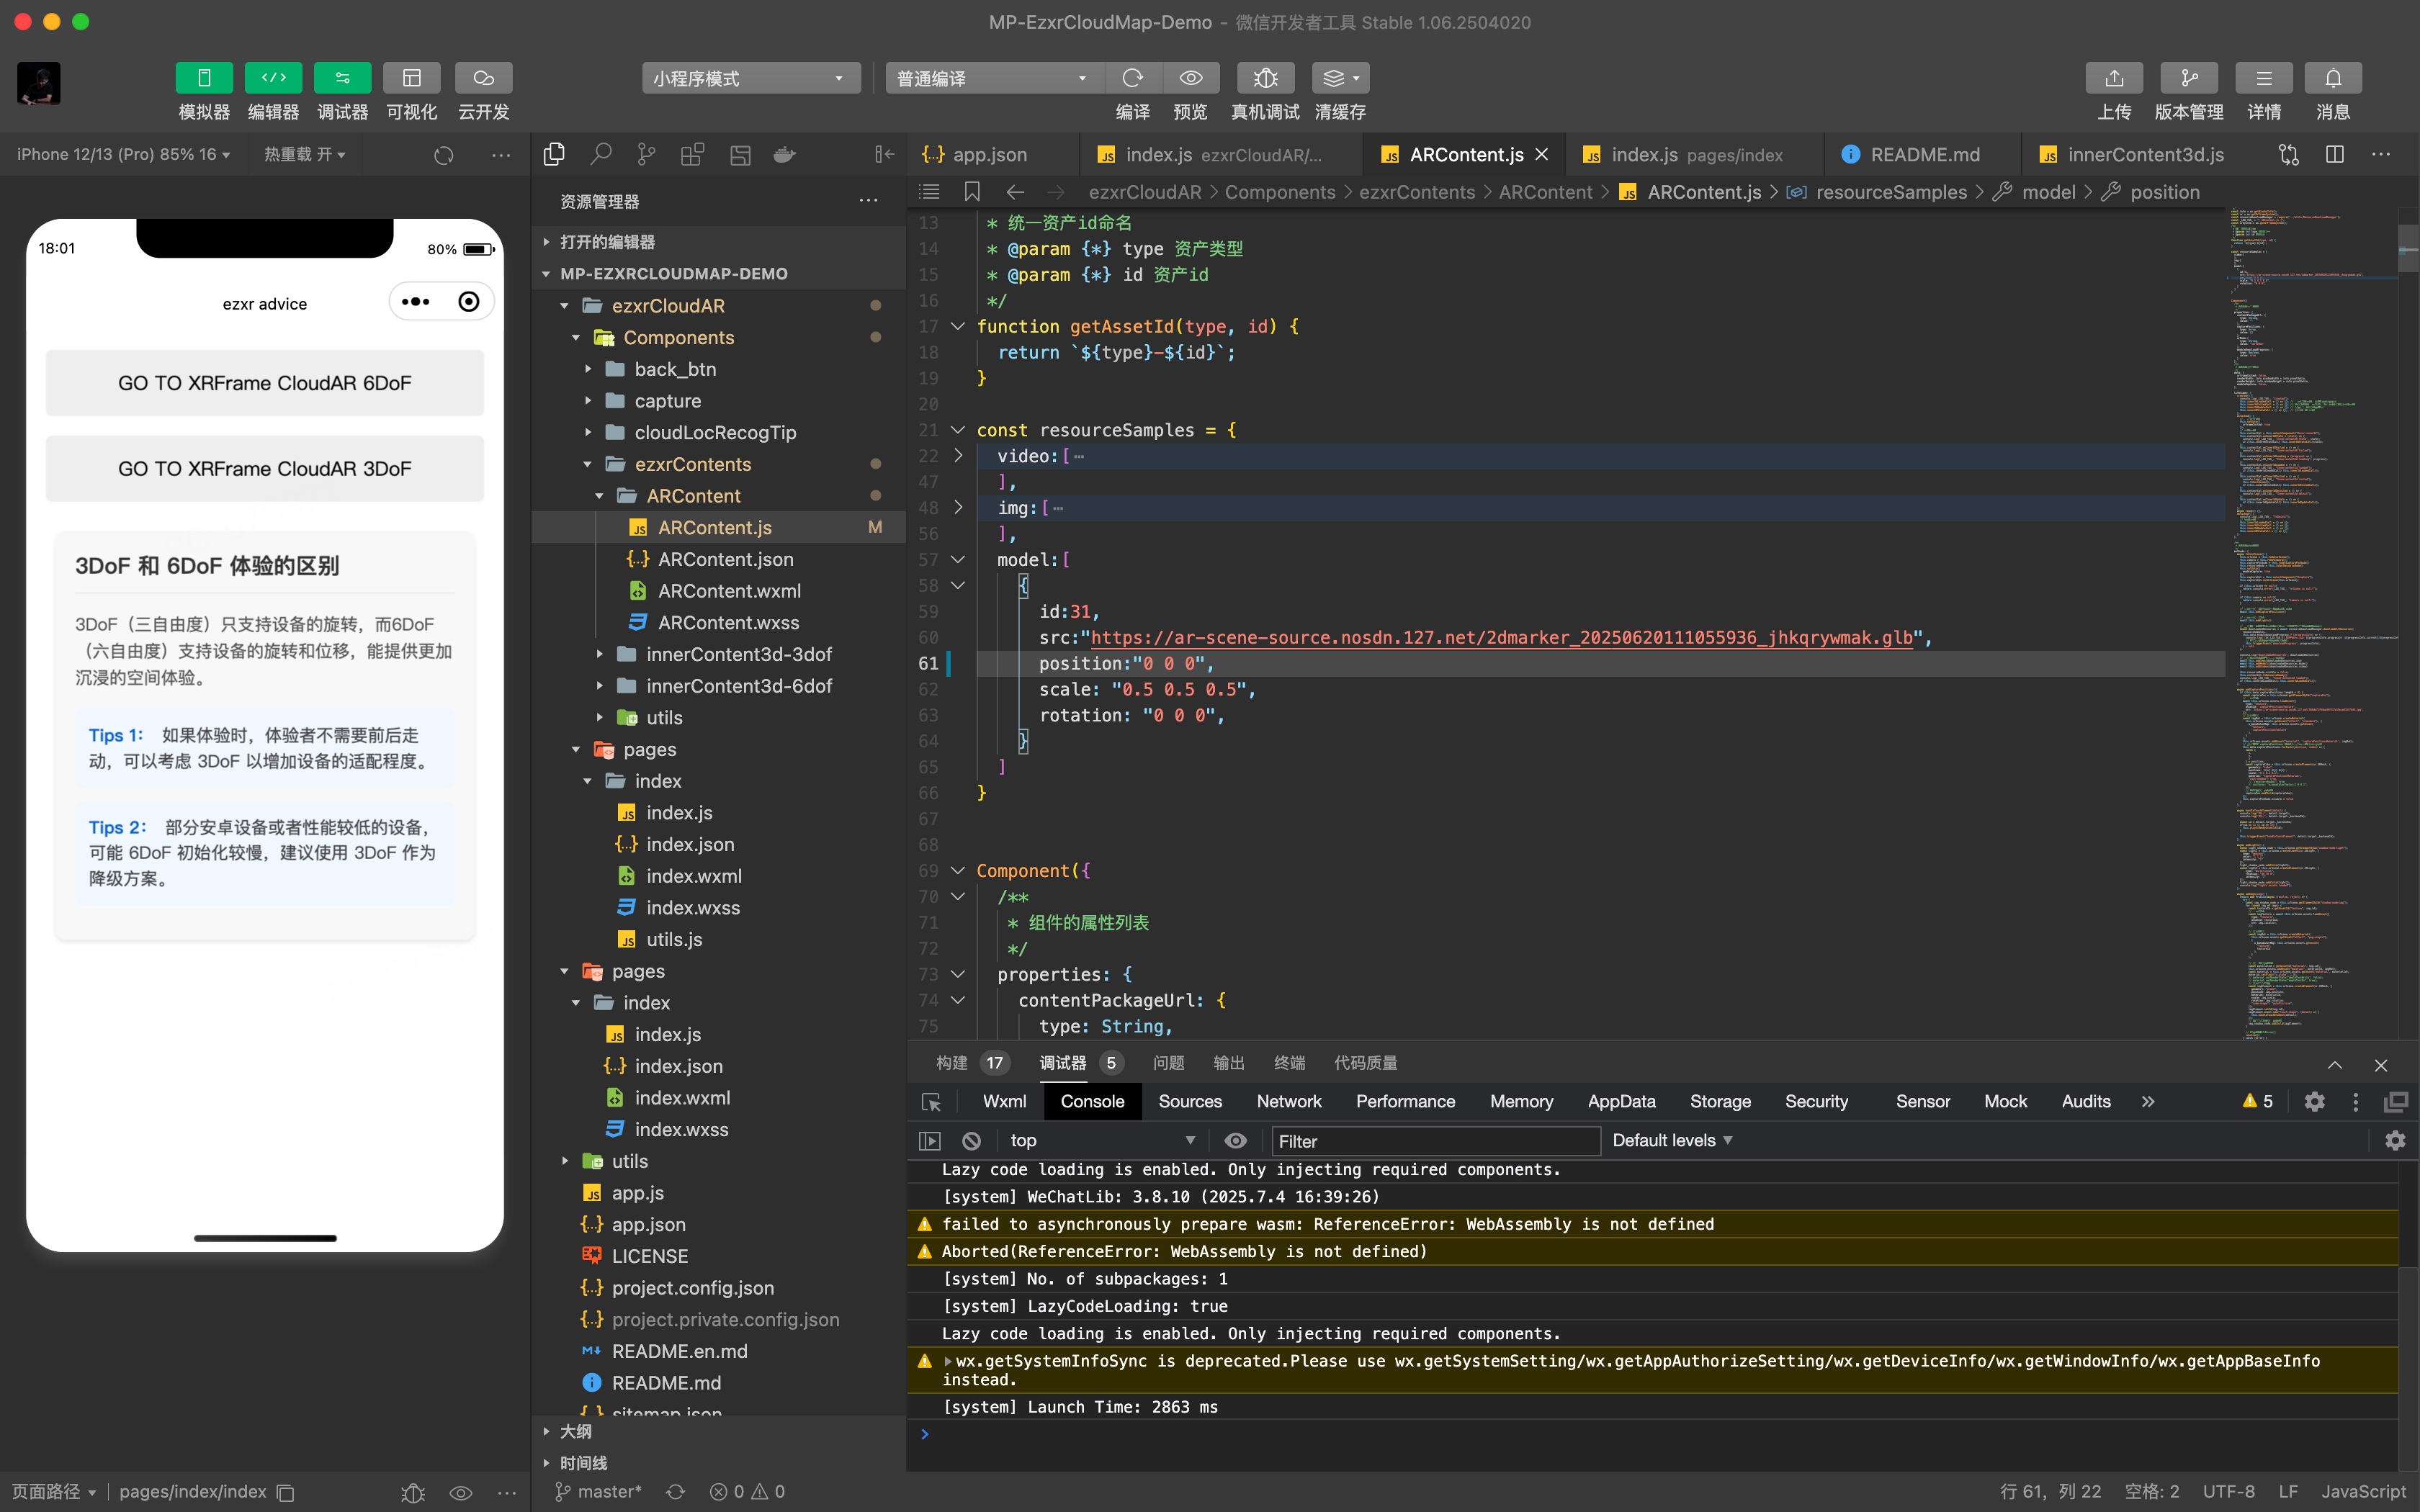Open version management (版本管理) icon
The height and width of the screenshot is (1512, 2420).
tap(2188, 78)
